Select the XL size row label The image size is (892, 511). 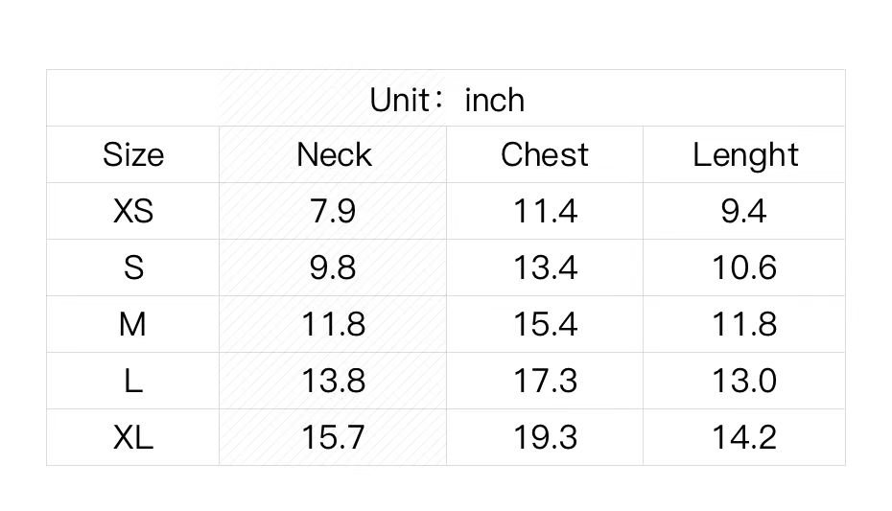tap(133, 437)
